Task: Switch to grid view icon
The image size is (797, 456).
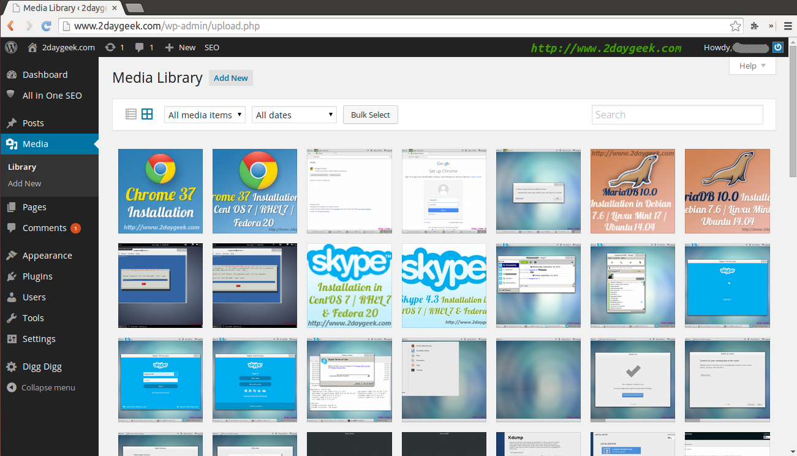Action: coord(147,114)
